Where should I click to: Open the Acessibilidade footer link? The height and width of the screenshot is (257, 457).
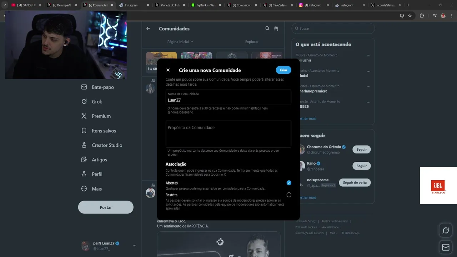tap(330, 227)
